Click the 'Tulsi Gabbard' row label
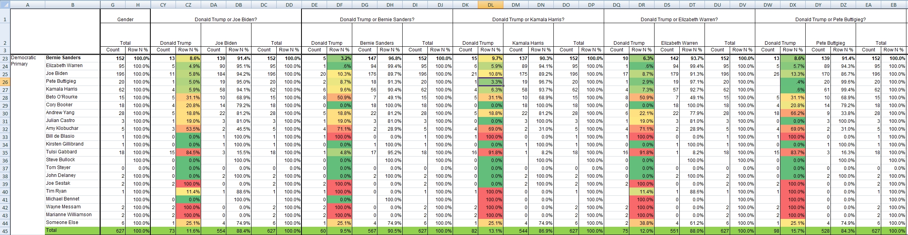 coord(72,152)
